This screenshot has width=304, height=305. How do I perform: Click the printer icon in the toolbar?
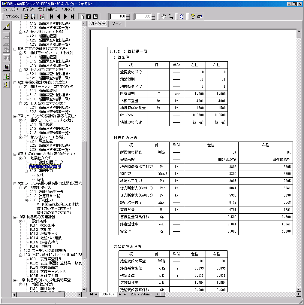(26, 17)
